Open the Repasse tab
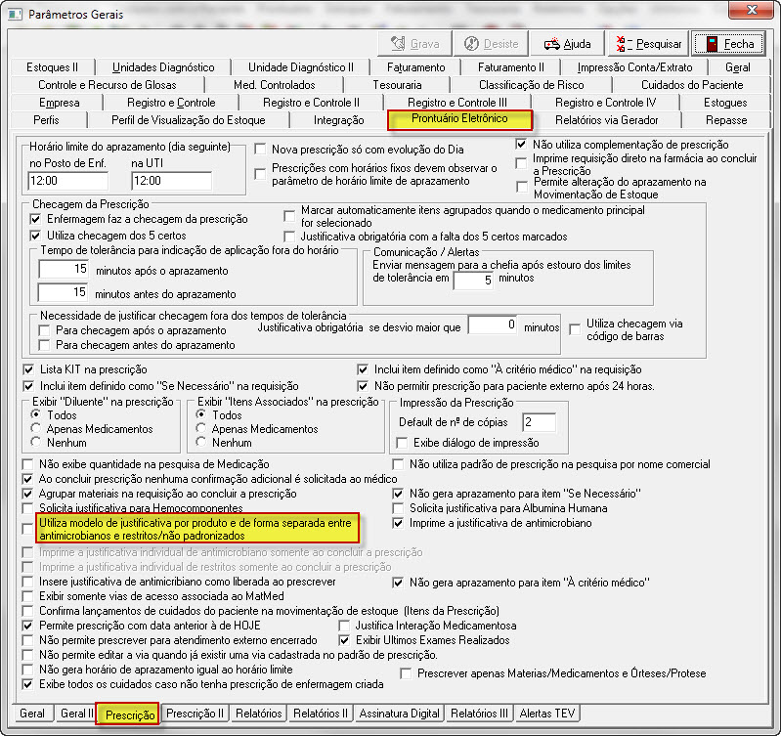781x736 pixels. 725,120
